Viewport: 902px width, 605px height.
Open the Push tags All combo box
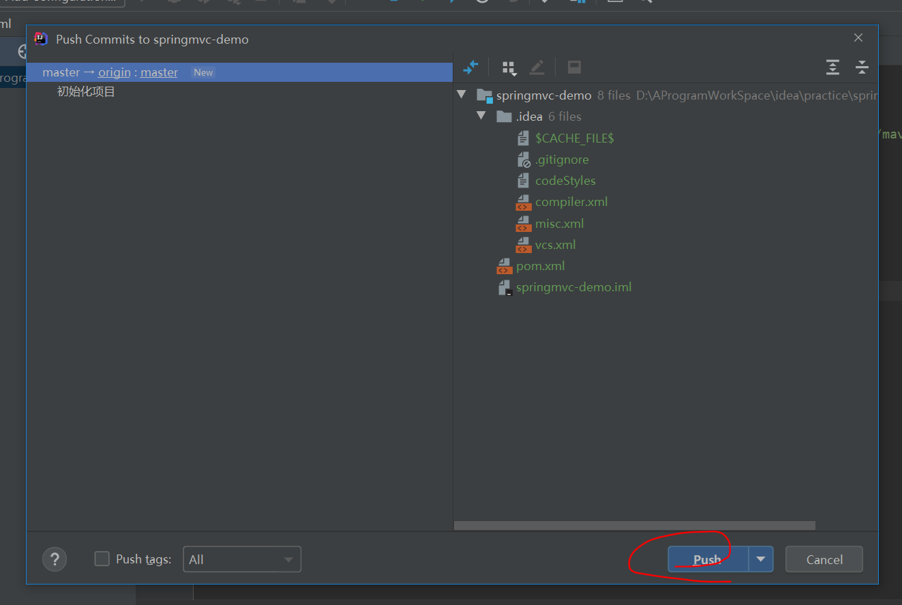242,559
